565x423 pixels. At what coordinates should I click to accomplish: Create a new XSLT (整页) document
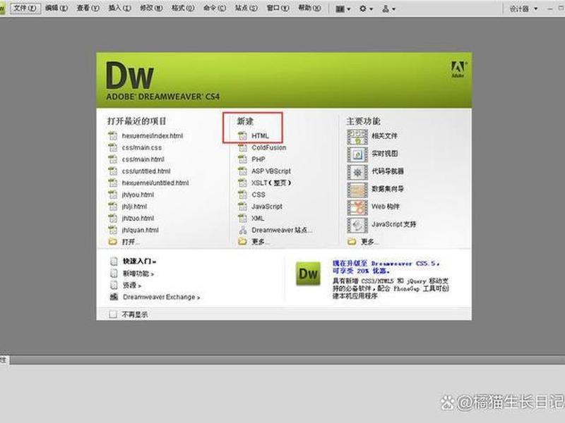[271, 183]
